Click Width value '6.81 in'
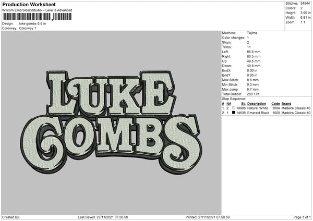 point(305,18)
